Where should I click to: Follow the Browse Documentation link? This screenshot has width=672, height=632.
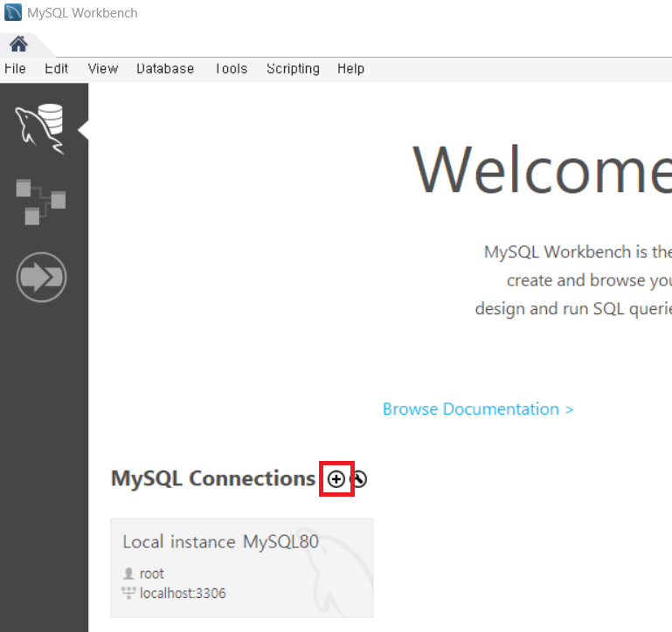[x=478, y=409]
